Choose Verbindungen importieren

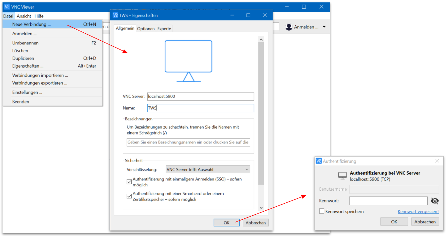click(x=52, y=75)
